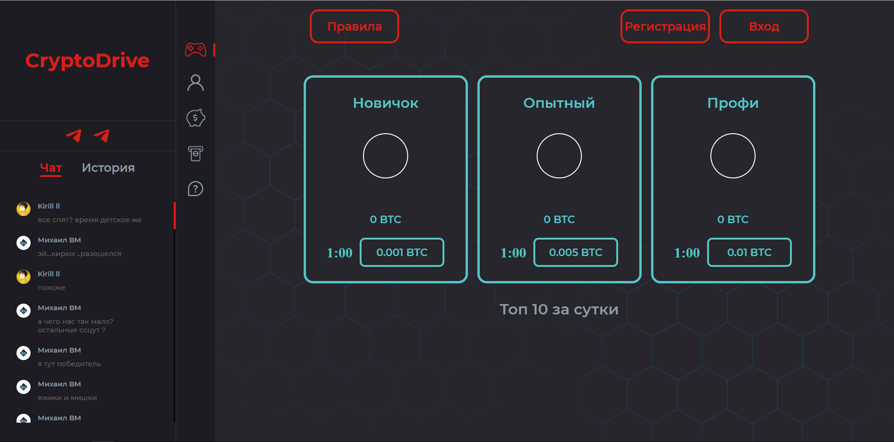Switch to the Чат tab
Image resolution: width=894 pixels, height=442 pixels.
[x=50, y=168]
